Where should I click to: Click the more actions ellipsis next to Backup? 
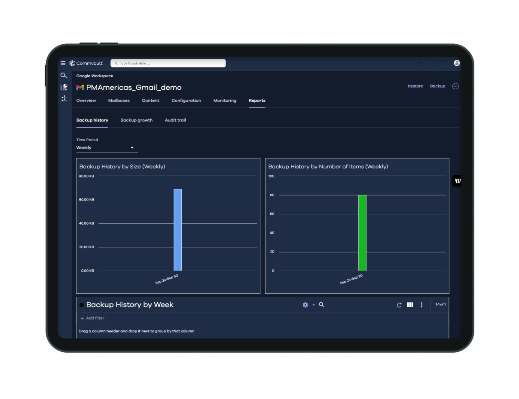click(455, 86)
